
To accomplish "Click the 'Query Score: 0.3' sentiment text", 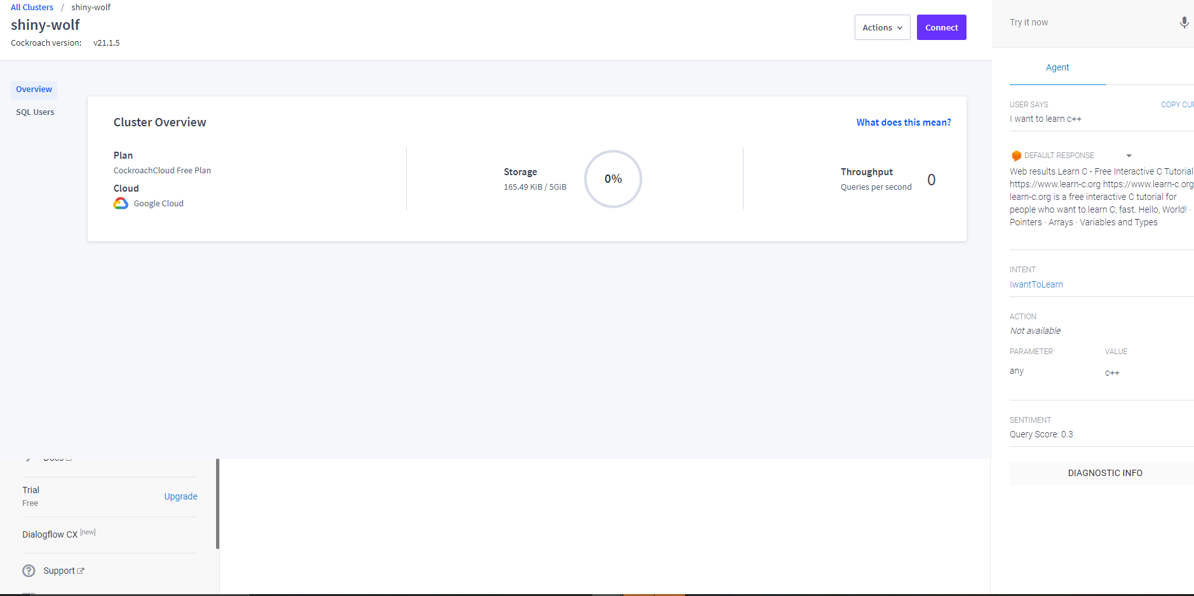I will click(x=1041, y=435).
